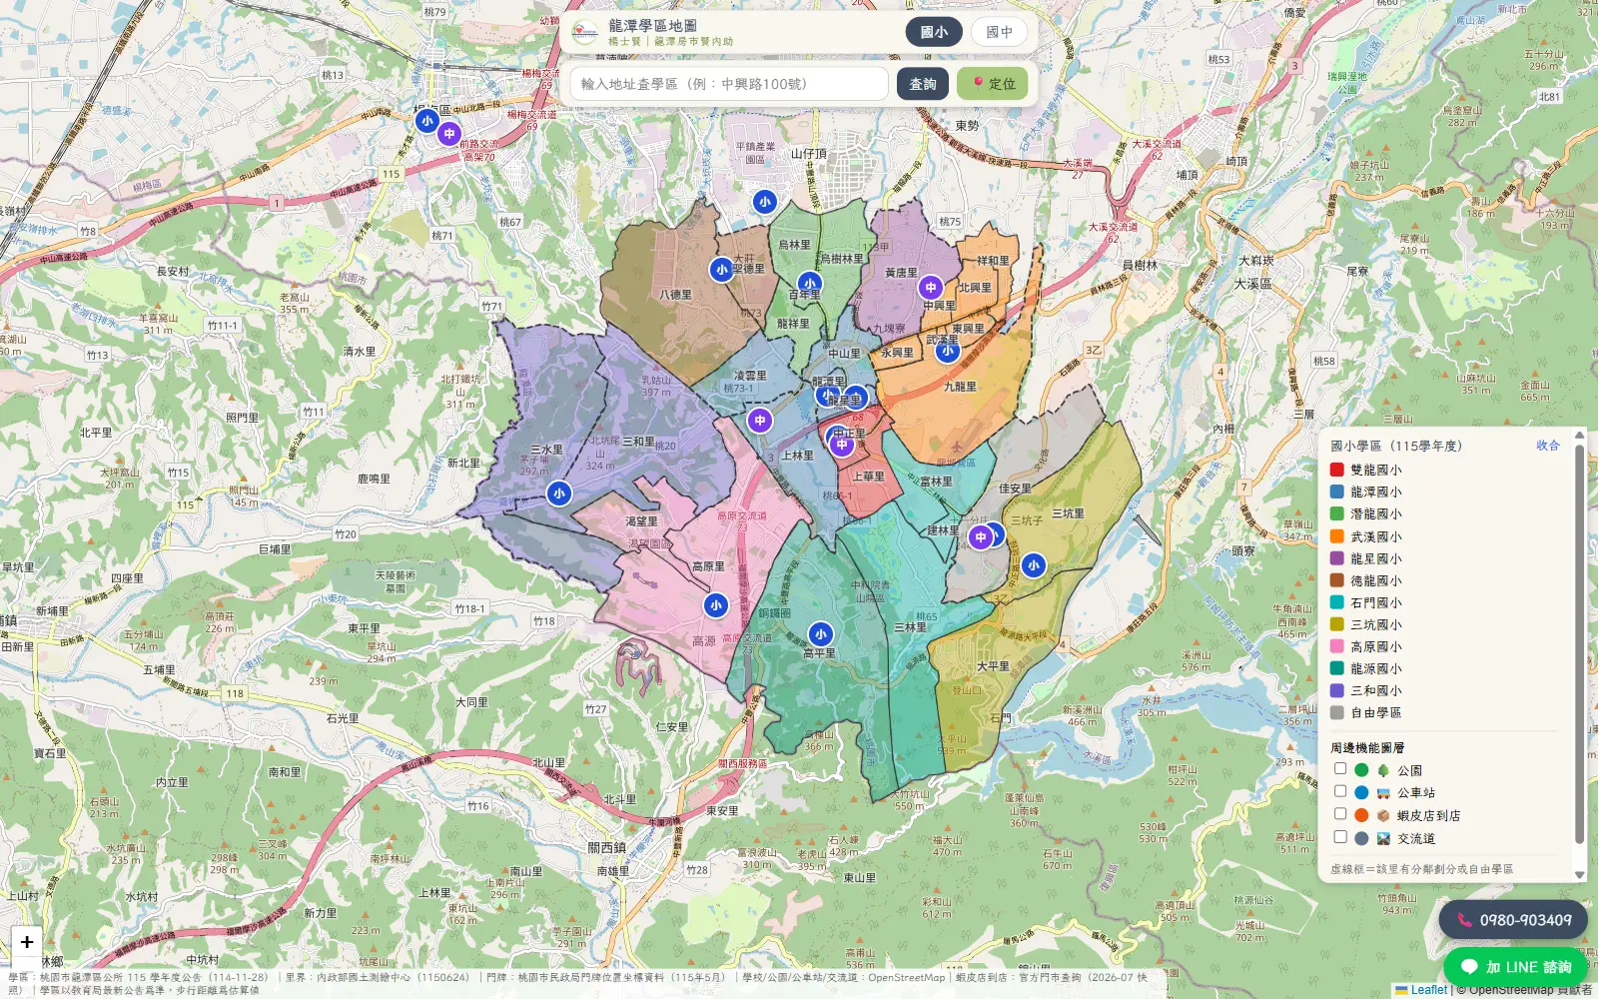Call 0980-903409 phone button

(1515, 920)
